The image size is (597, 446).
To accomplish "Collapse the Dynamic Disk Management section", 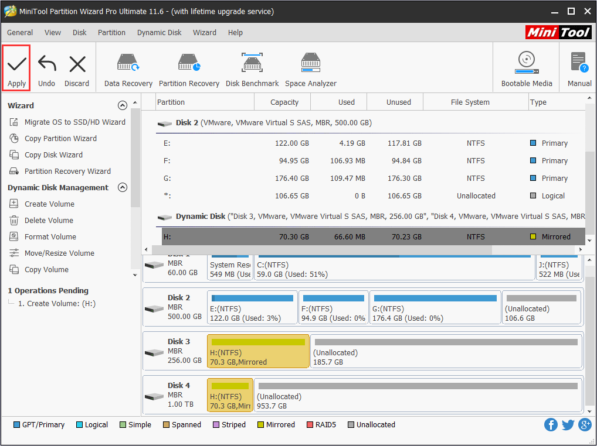I will click(x=123, y=187).
